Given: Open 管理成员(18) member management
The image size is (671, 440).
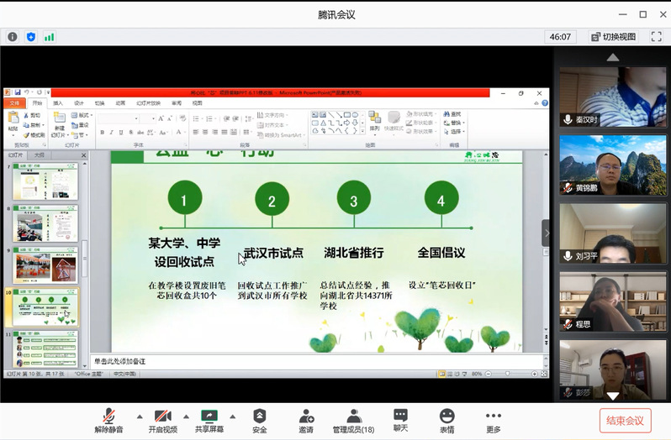Looking at the screenshot, I should [353, 421].
